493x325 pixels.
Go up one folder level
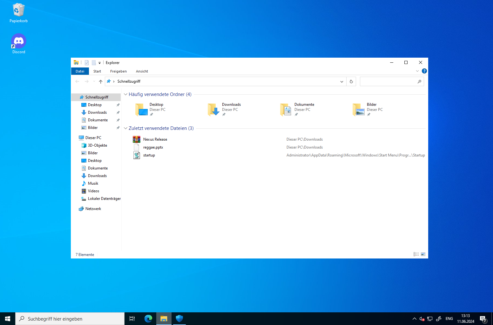pyautogui.click(x=101, y=81)
